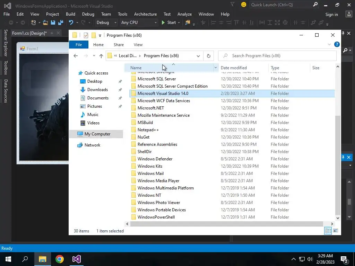Click the Visual Studio taskbar icon
Viewport: 355px width, 266px height.
pyautogui.click(x=77, y=259)
